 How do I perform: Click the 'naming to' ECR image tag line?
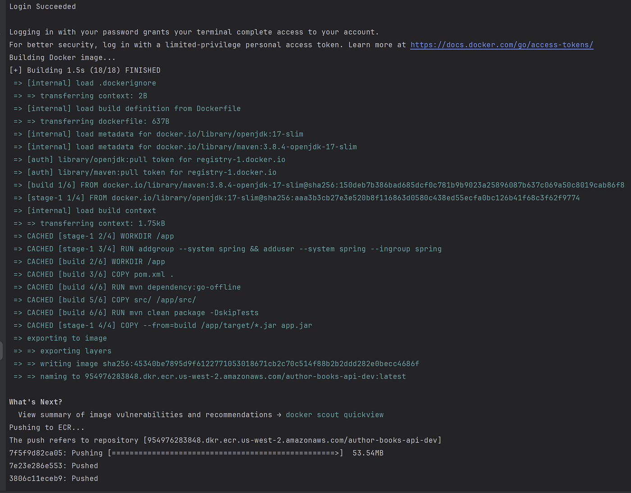pyautogui.click(x=210, y=376)
